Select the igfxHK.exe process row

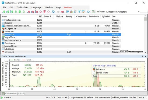click(x=61, y=49)
